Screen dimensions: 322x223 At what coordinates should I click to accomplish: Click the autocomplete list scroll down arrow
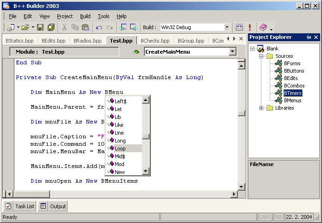(146, 172)
